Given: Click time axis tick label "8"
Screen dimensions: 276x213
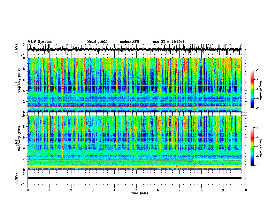Looking at the screenshot, I should [x=201, y=190].
